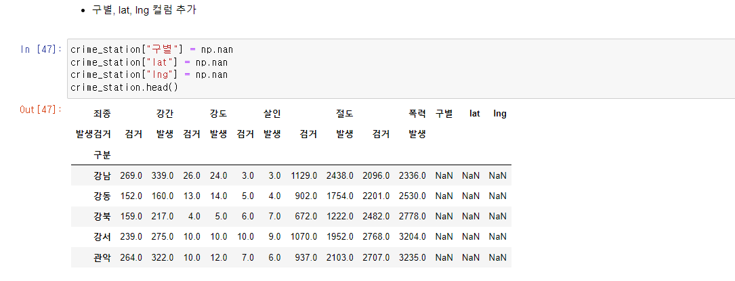Click the code line assigning "구별" column
735x281 pixels.
point(152,49)
